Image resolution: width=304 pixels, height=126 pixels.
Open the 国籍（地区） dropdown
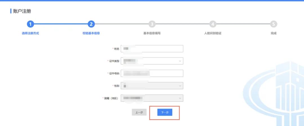pos(152,98)
